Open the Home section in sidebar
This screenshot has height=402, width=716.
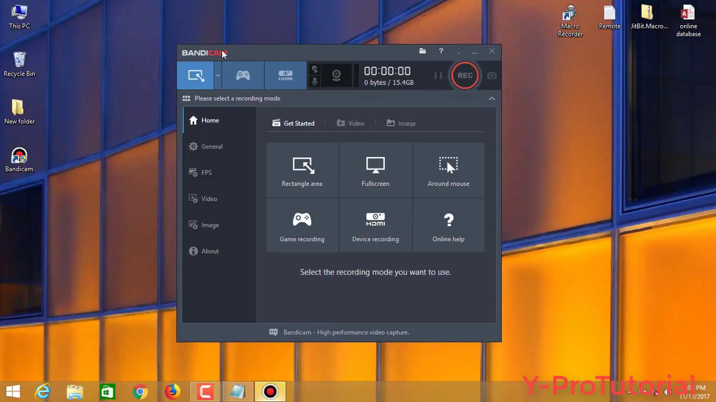pyautogui.click(x=219, y=120)
